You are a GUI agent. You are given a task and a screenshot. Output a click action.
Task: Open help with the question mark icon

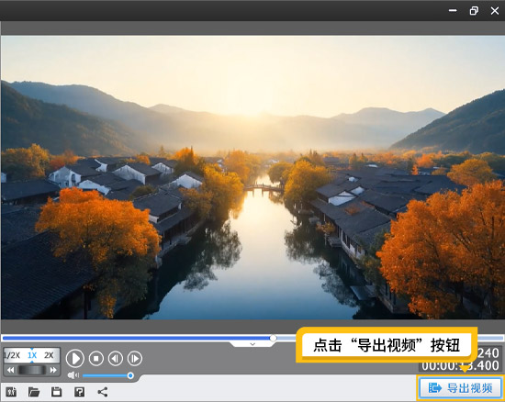tap(79, 392)
